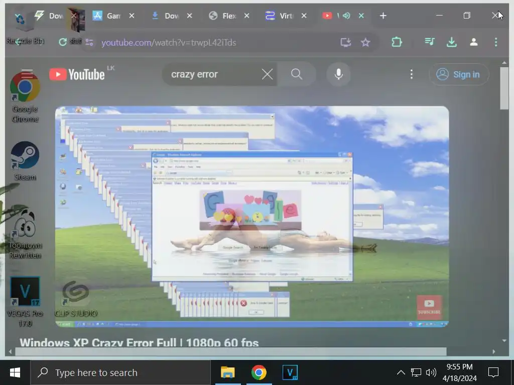
Task: Open YouTube settings three-dot menu
Action: click(x=412, y=74)
